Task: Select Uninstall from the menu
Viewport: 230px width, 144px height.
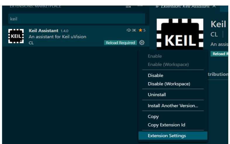Action: 157,95
